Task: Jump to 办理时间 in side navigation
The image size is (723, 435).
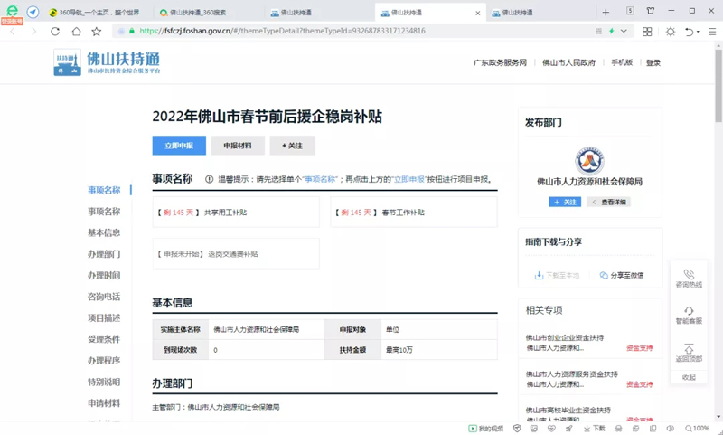Action: coord(104,276)
